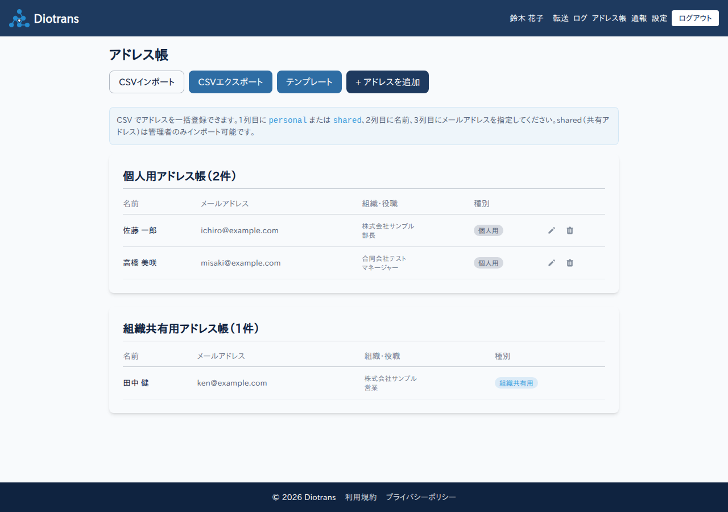Click the CSVインポート button
This screenshot has width=728, height=512.
pyautogui.click(x=147, y=82)
